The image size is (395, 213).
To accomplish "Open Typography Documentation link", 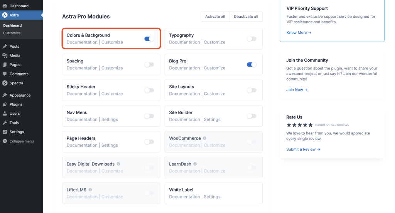I will (x=184, y=42).
